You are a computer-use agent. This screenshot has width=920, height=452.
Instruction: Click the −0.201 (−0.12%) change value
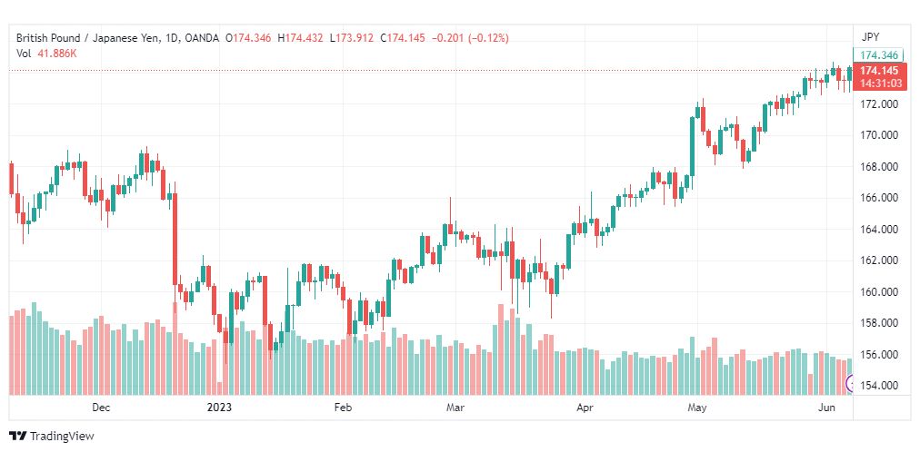(x=471, y=38)
